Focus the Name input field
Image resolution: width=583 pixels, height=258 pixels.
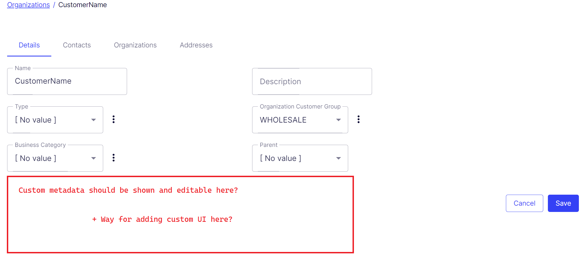67,81
